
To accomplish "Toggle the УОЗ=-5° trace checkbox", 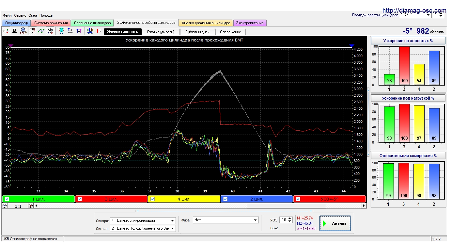I will point(298,199).
